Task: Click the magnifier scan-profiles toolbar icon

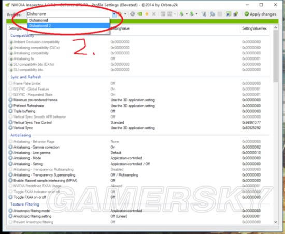Action: (x=212, y=14)
